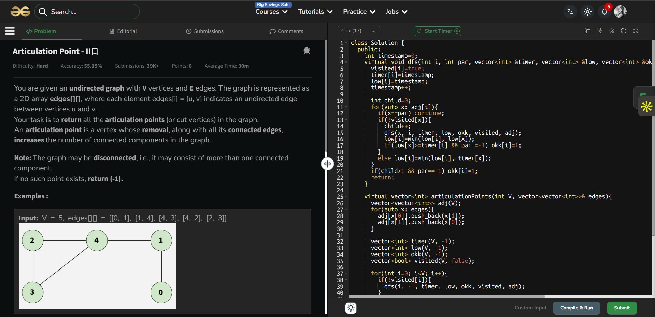
Task: Bookmark the Articulation Point problem
Action: pos(95,51)
